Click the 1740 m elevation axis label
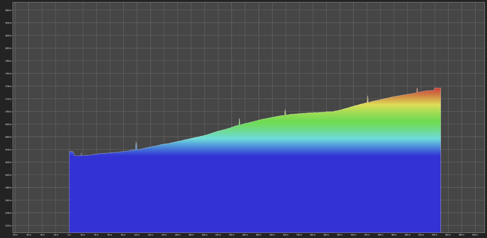Viewport: 487px width, 238px height. pos(8,87)
